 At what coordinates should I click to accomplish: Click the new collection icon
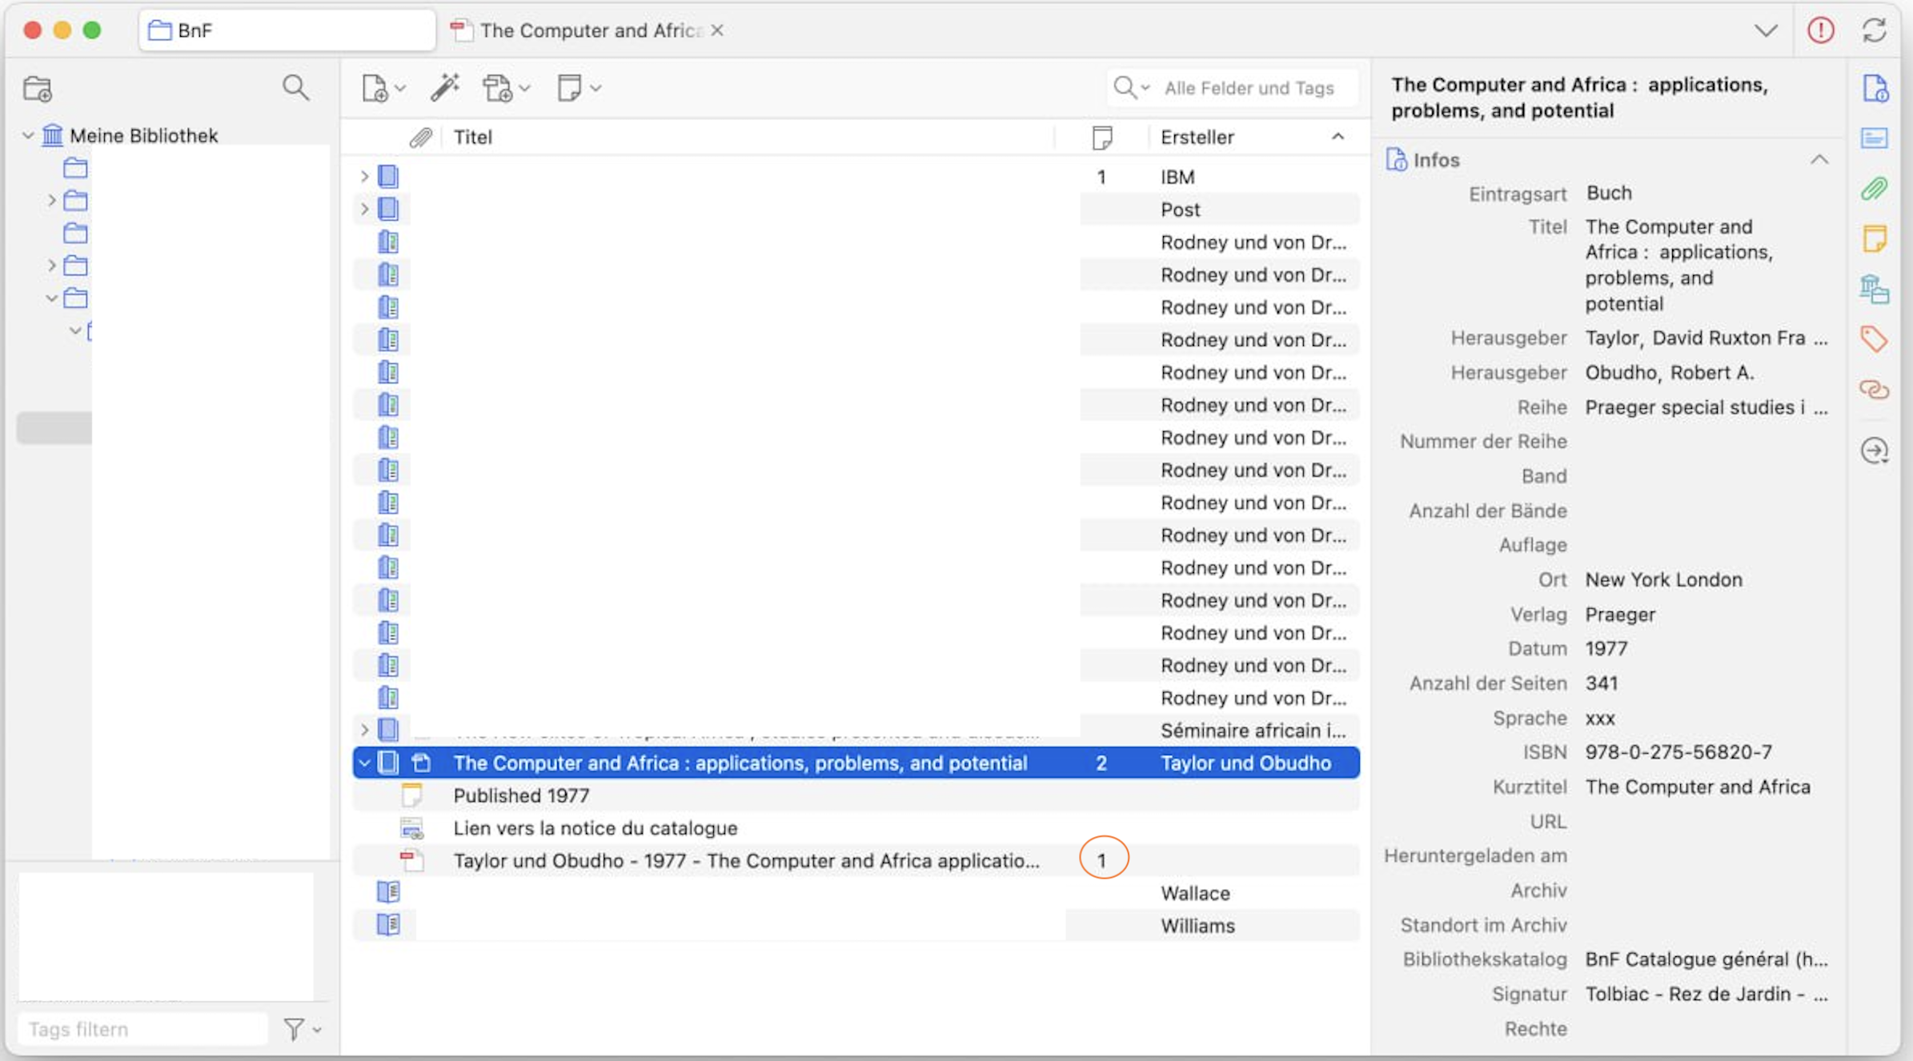coord(38,89)
